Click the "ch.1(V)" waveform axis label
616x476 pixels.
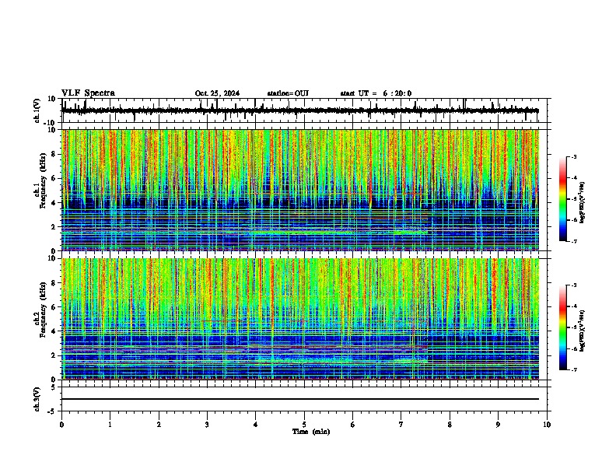coord(37,110)
